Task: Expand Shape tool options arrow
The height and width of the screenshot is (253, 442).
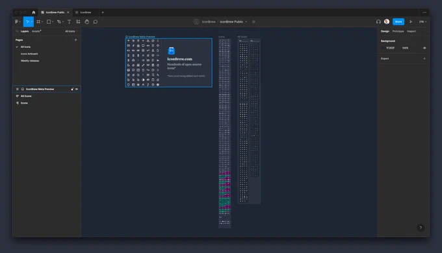Action: click(53, 21)
